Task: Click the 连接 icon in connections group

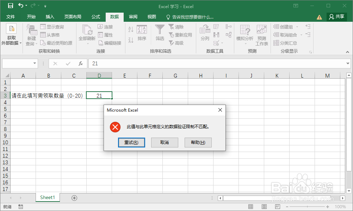Action: pyautogui.click(x=100, y=27)
